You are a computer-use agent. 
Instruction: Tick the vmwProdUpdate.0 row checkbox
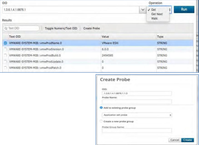pyautogui.click(x=5, y=62)
